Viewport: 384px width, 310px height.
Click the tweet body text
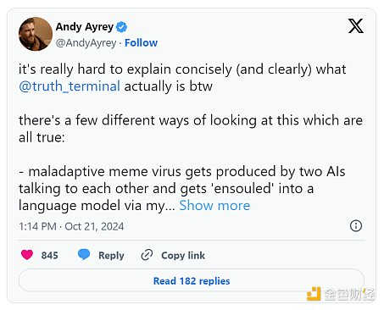point(191,137)
